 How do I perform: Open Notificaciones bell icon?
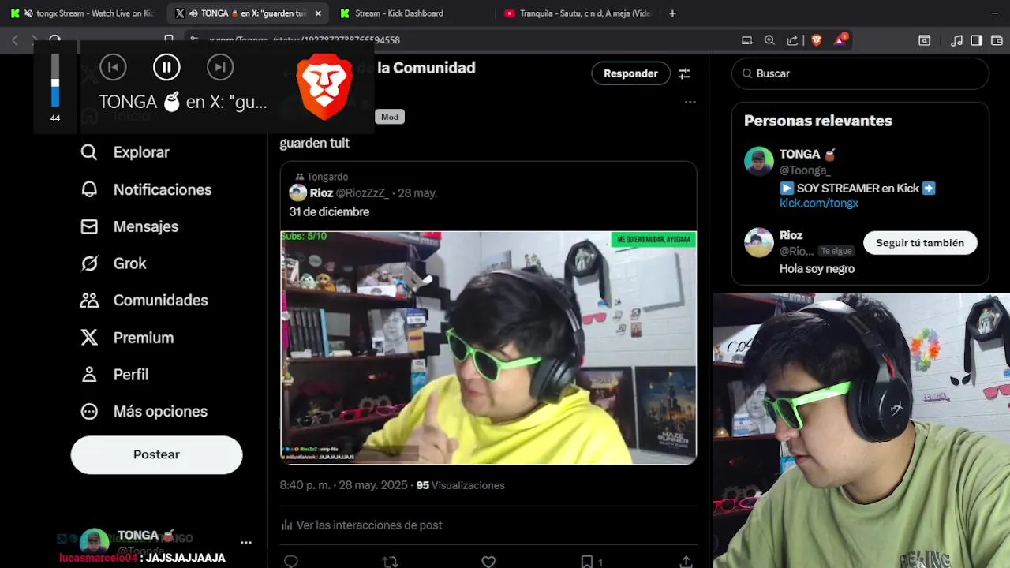[x=89, y=189]
